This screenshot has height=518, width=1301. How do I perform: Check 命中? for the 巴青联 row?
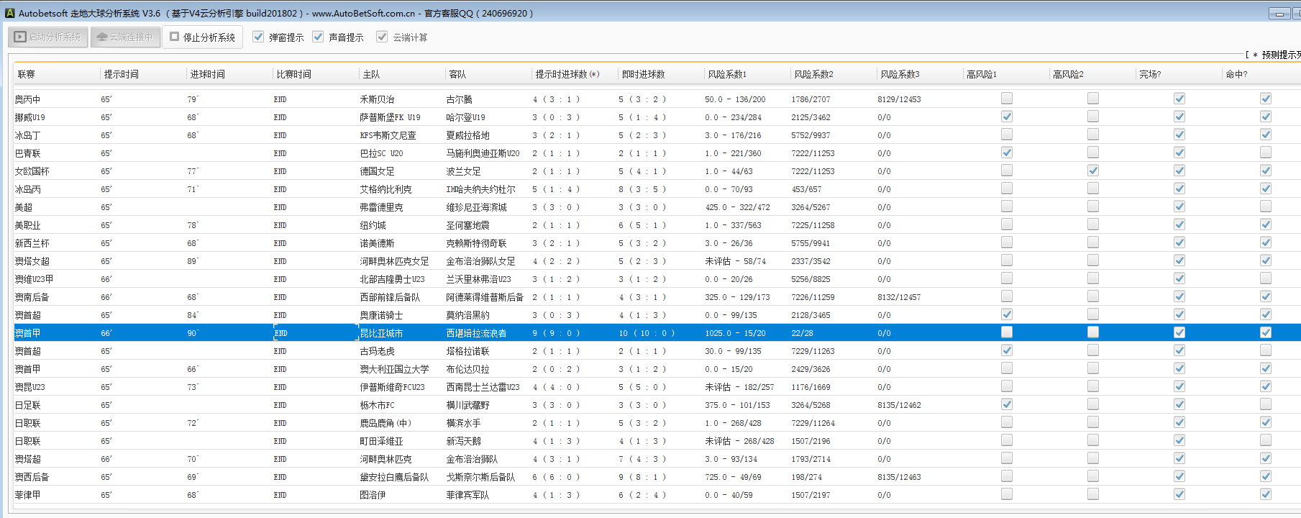(1266, 153)
